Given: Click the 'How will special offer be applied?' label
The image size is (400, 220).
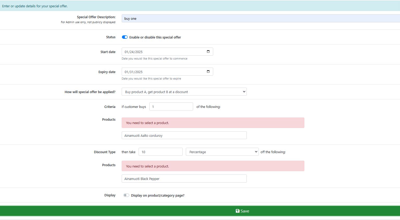Looking at the screenshot, I should coord(90,92).
